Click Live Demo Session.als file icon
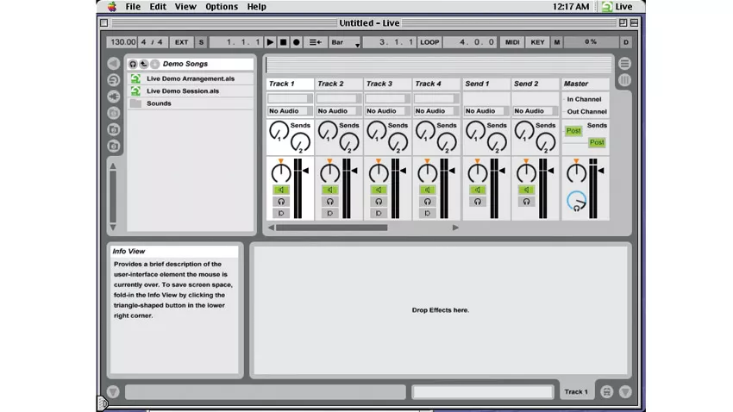 point(135,91)
